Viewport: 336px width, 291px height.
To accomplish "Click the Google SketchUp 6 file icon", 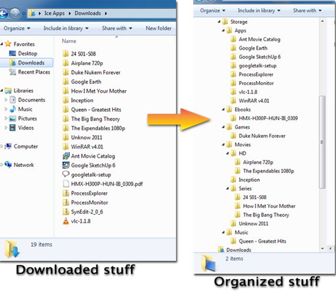I will click(x=66, y=165).
